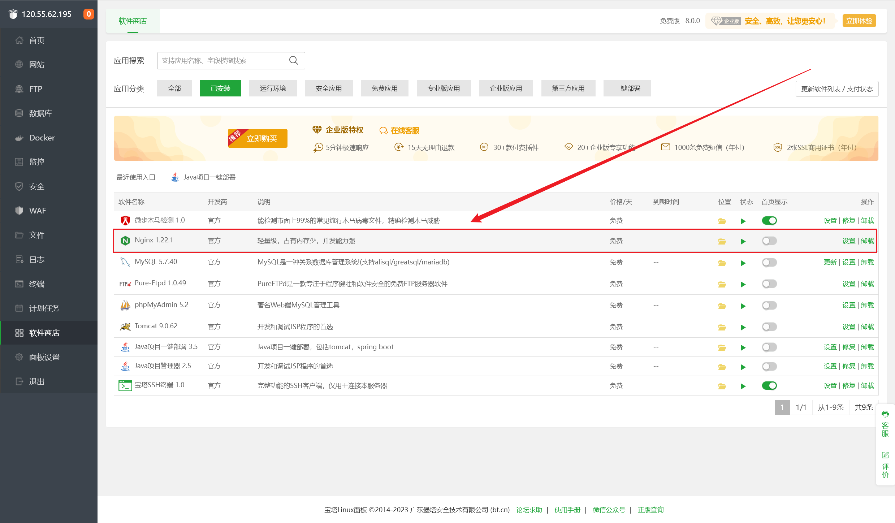Click MySQL running status play icon

coord(743,263)
